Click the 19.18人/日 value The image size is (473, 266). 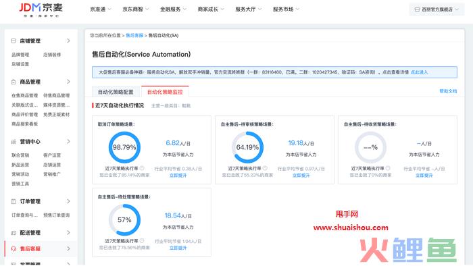(x=301, y=143)
